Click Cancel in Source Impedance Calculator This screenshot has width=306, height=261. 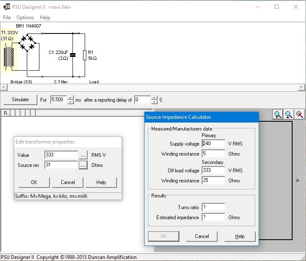(202, 236)
